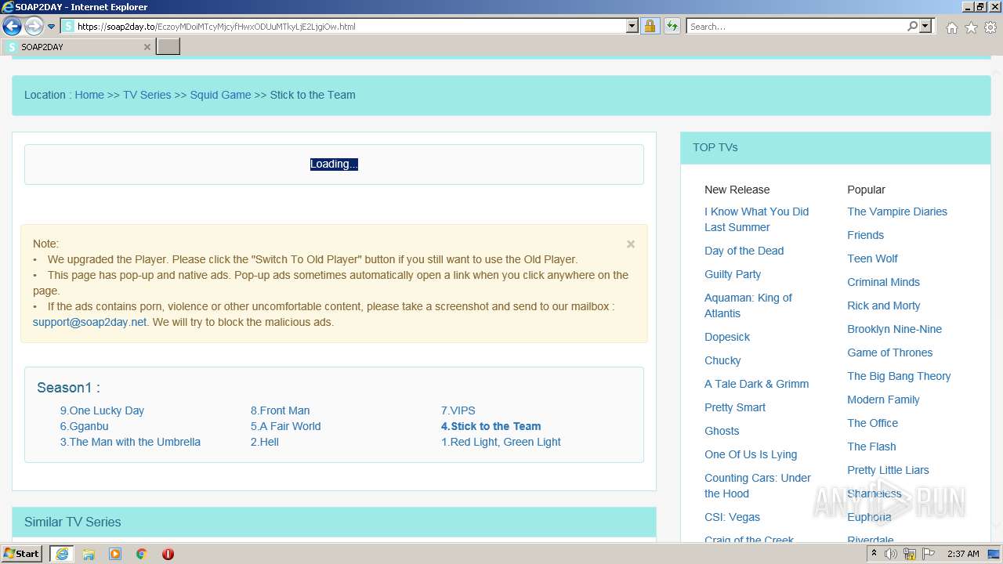Open The Big Bang Theory link
Viewport: 1003px width, 564px height.
899,376
